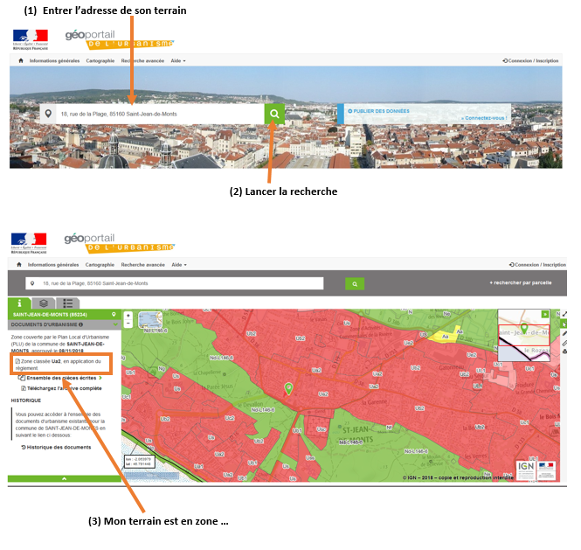Select the info tab in the side panel
Image resolution: width=581 pixels, height=550 pixels.
pyautogui.click(x=20, y=303)
